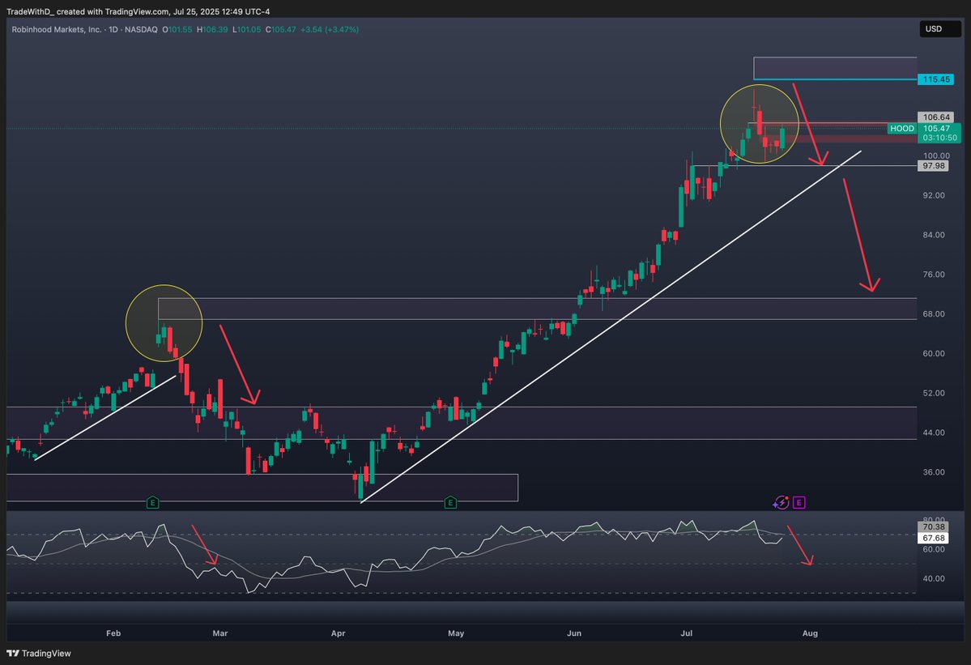
Task: Click the Mar label on the time axis
Action: (x=219, y=633)
